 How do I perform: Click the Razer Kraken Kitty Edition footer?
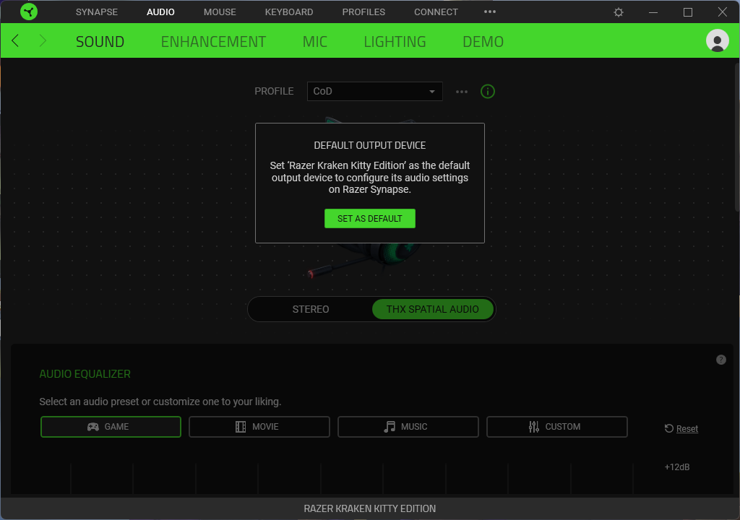click(x=369, y=508)
